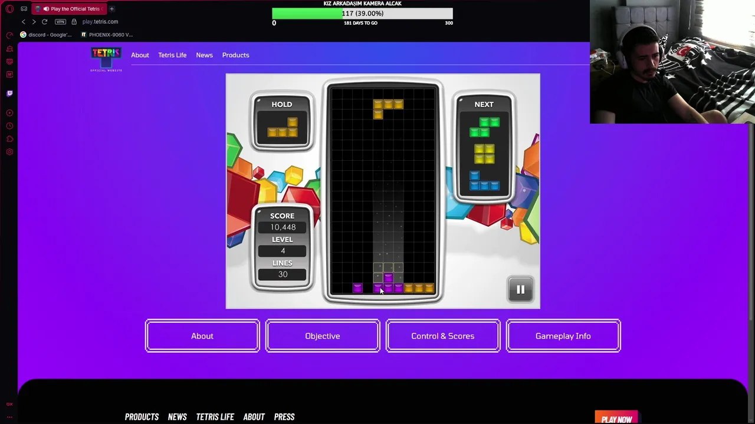Viewport: 755px width, 424px height.
Task: Click the NEXT pieces queue panel
Action: point(484,147)
